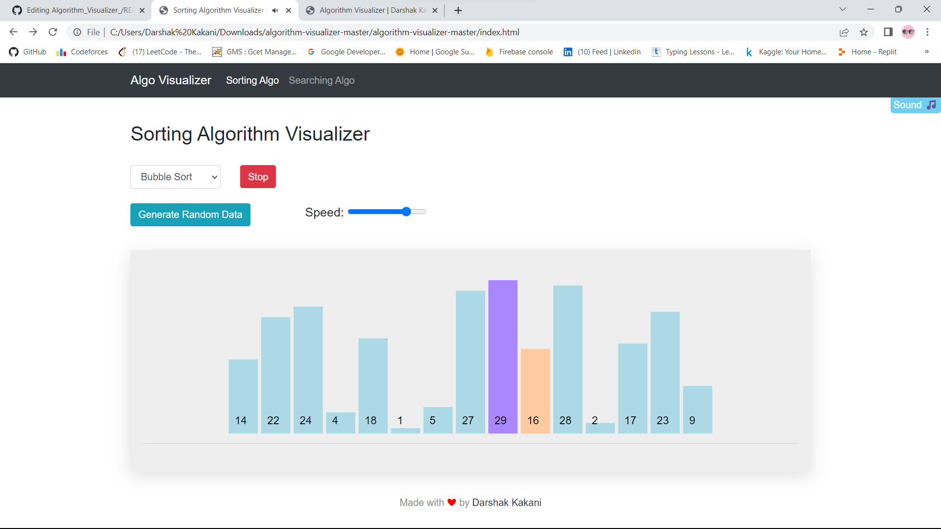Click Generate Random Data

pos(190,215)
